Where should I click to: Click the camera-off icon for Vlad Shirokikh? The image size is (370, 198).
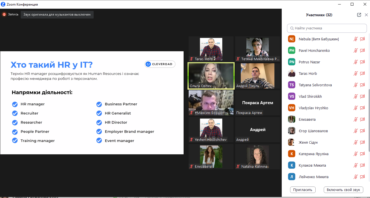click(362, 96)
